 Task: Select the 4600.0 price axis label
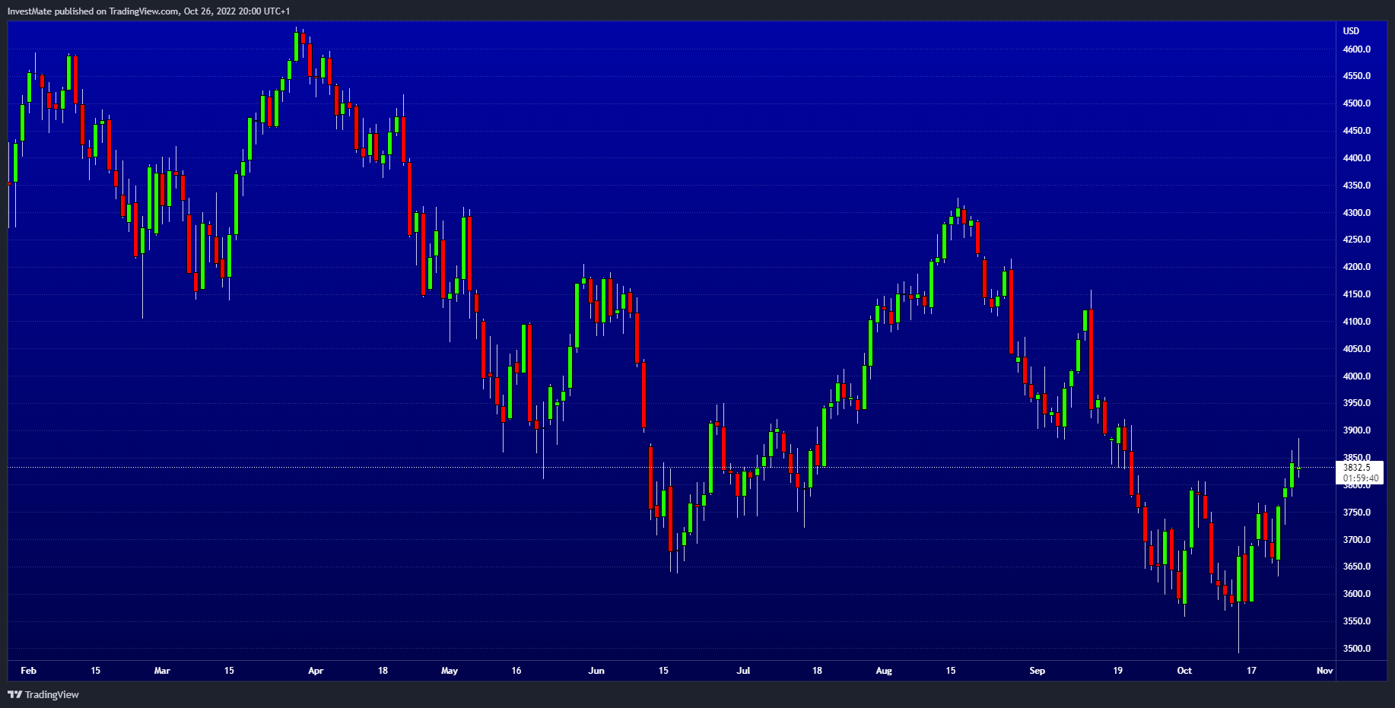pos(1357,49)
